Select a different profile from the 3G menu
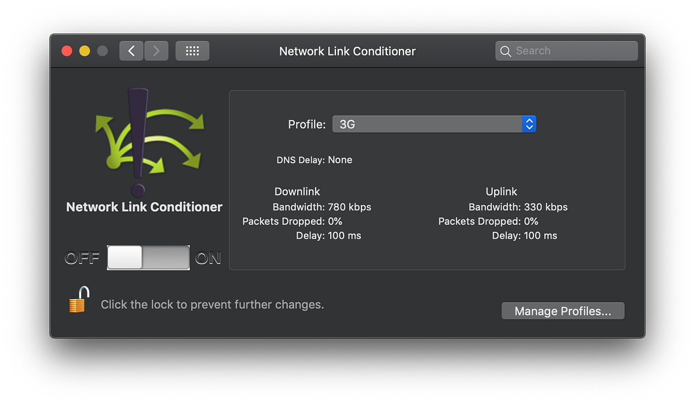The image size is (695, 404). (434, 123)
